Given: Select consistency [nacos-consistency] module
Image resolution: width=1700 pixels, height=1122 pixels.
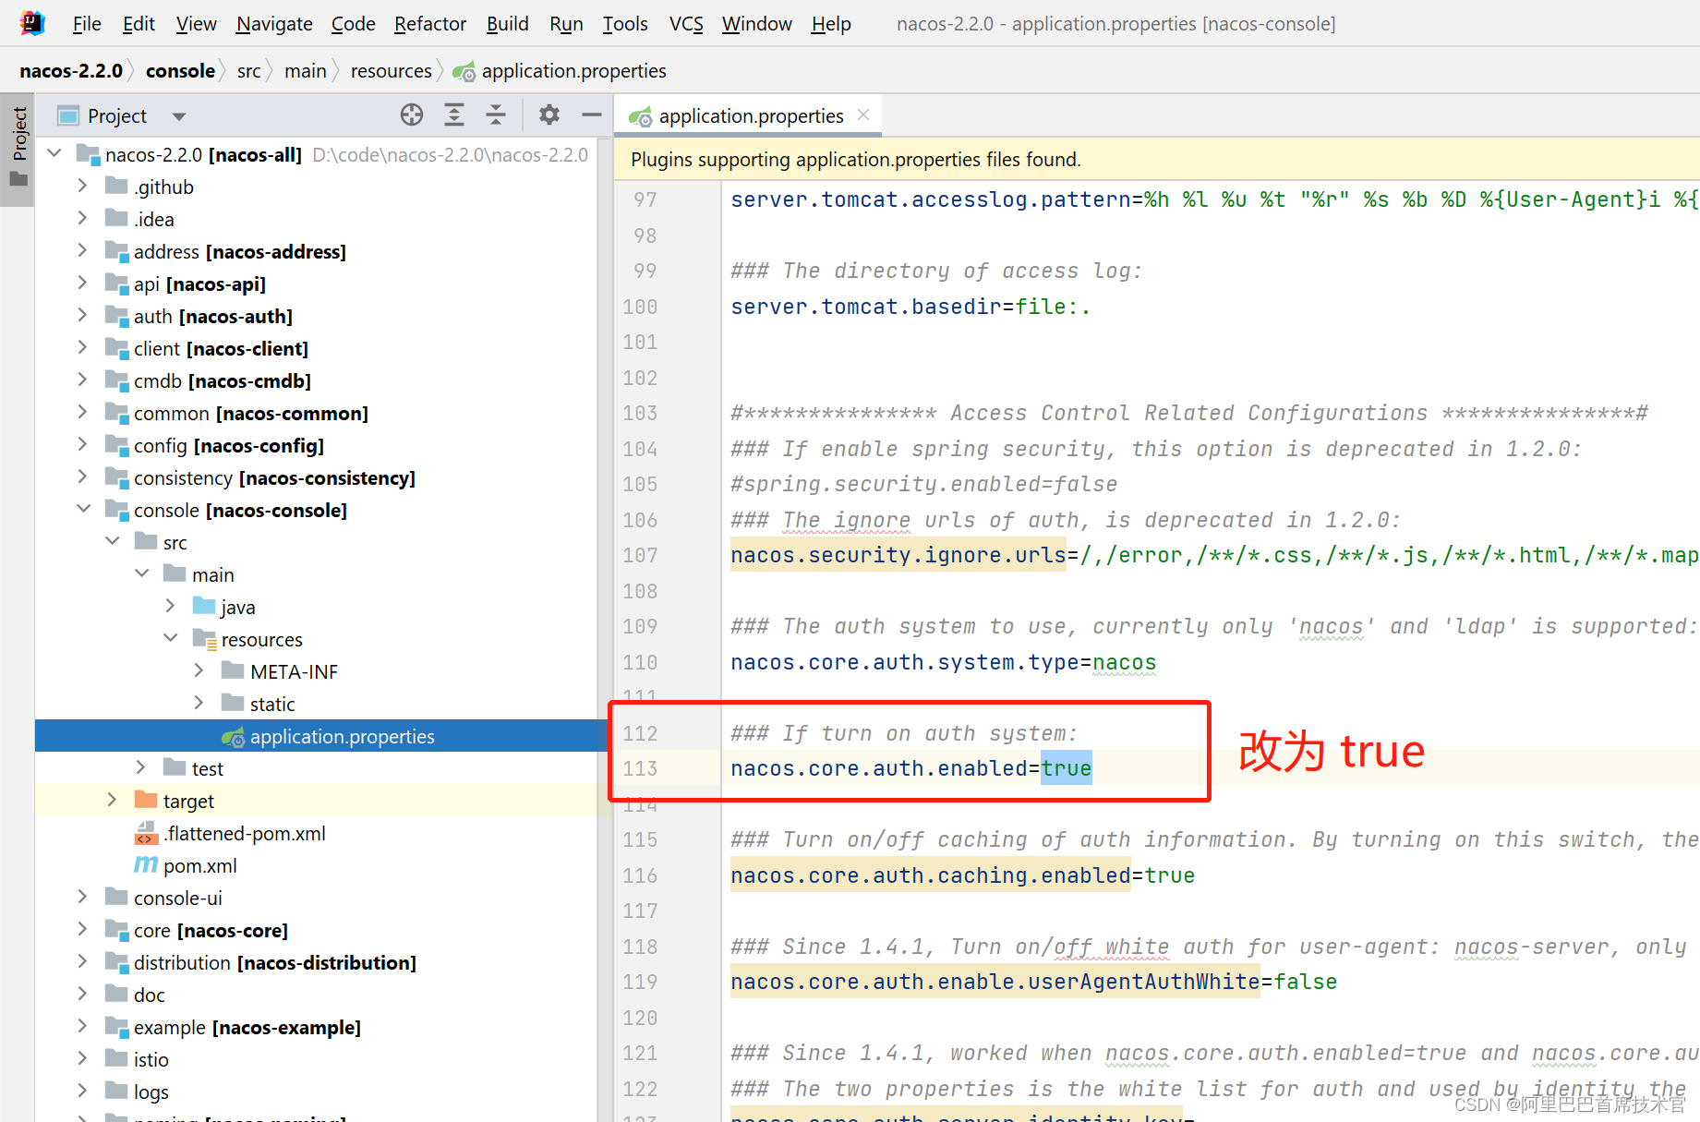Looking at the screenshot, I should [274, 477].
